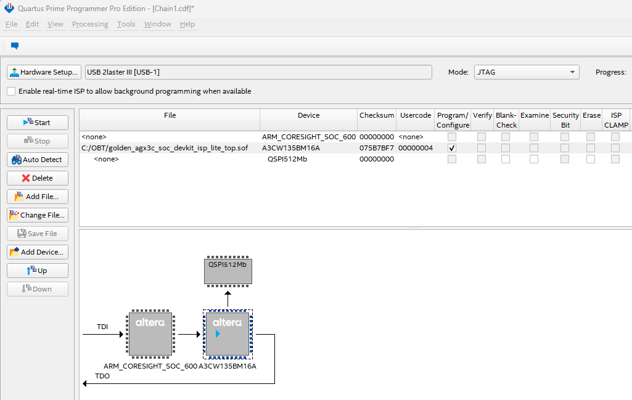This screenshot has height=400, width=632.
Task: Open the Tools menu
Action: 126,24
